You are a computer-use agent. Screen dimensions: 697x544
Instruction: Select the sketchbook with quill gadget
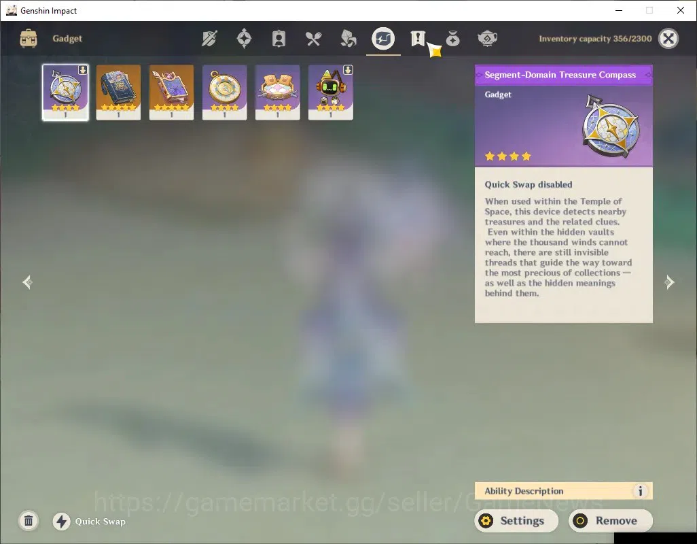[x=172, y=92]
